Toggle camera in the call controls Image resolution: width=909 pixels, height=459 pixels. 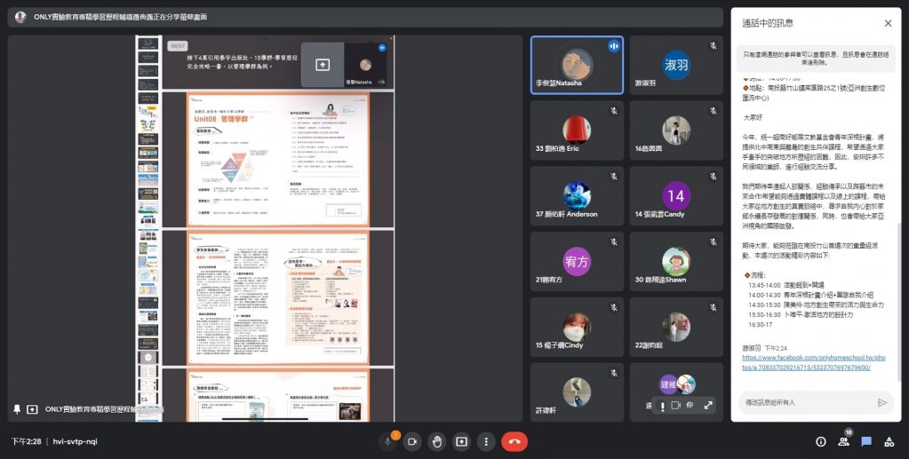(x=412, y=441)
